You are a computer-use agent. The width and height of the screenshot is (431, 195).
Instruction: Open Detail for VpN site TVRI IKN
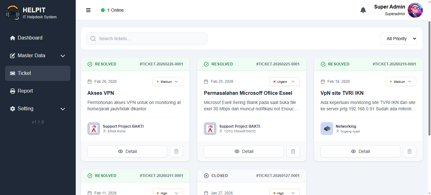point(360,151)
